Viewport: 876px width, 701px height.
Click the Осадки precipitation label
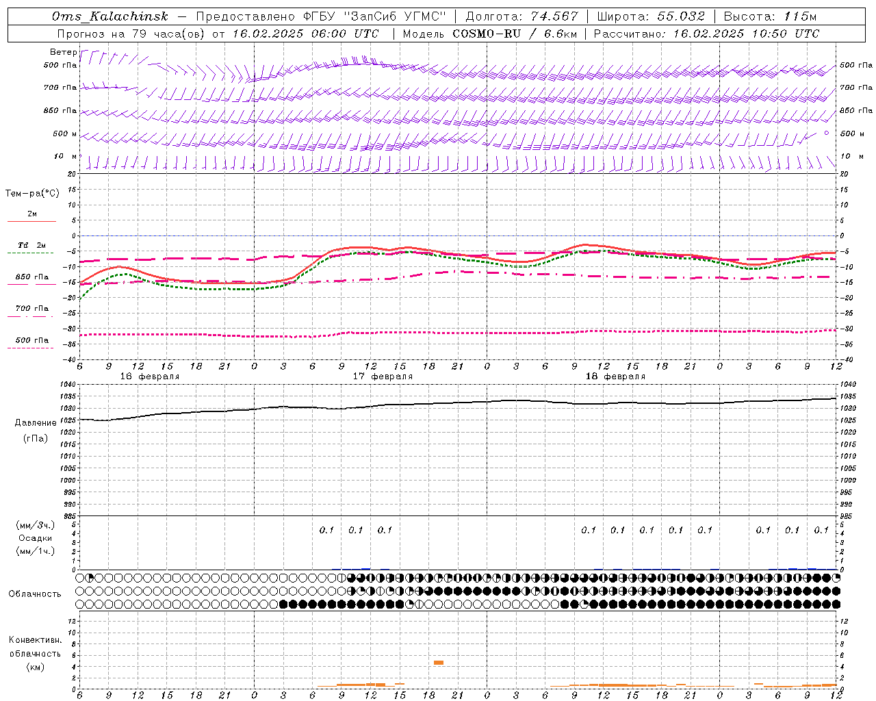click(36, 538)
